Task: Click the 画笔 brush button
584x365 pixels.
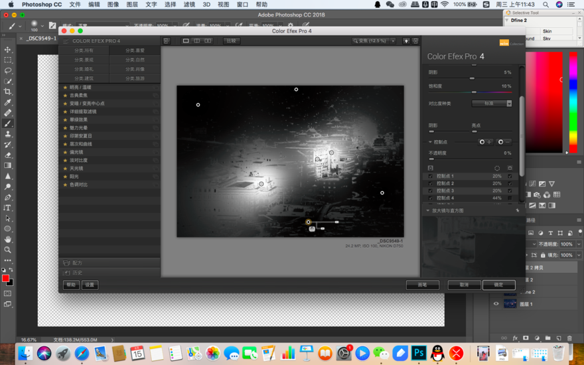Action: pos(422,285)
